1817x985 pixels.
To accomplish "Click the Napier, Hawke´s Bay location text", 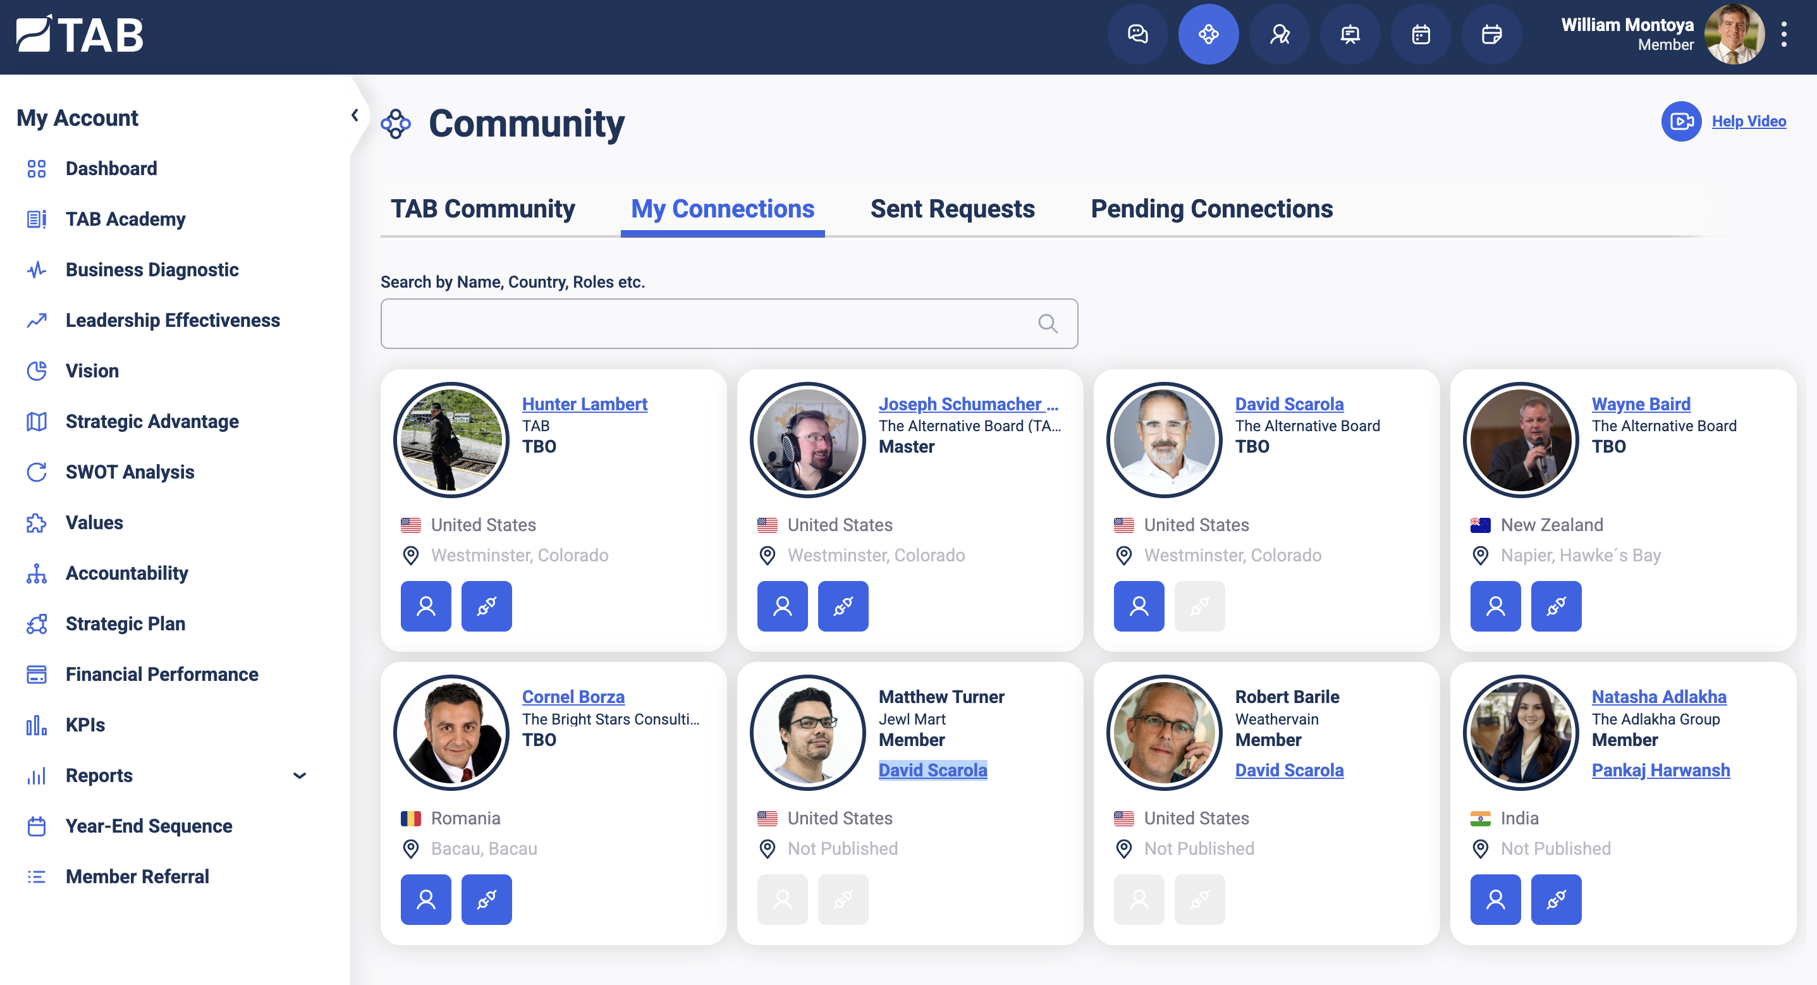I will pos(1580,556).
